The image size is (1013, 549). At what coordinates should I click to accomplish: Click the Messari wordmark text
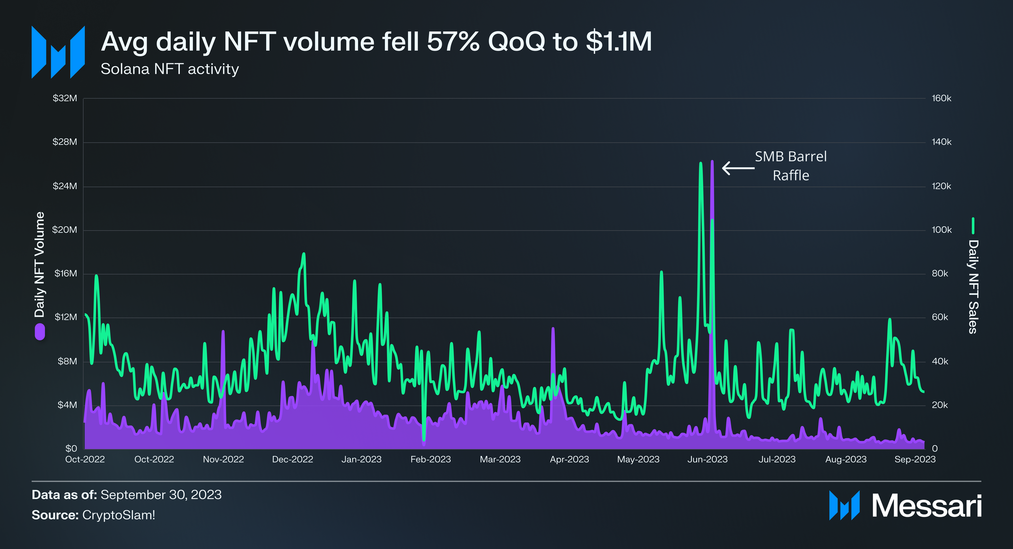(x=927, y=506)
